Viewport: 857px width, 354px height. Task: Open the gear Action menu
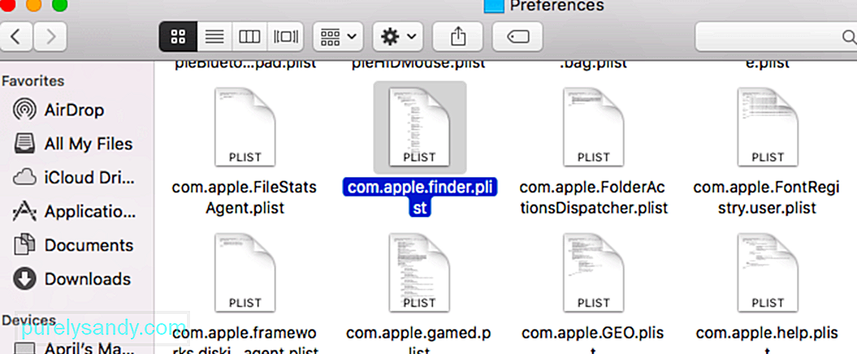[398, 37]
